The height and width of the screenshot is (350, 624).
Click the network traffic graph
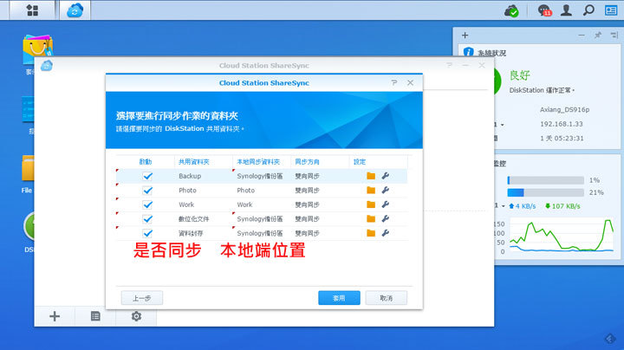(562, 235)
